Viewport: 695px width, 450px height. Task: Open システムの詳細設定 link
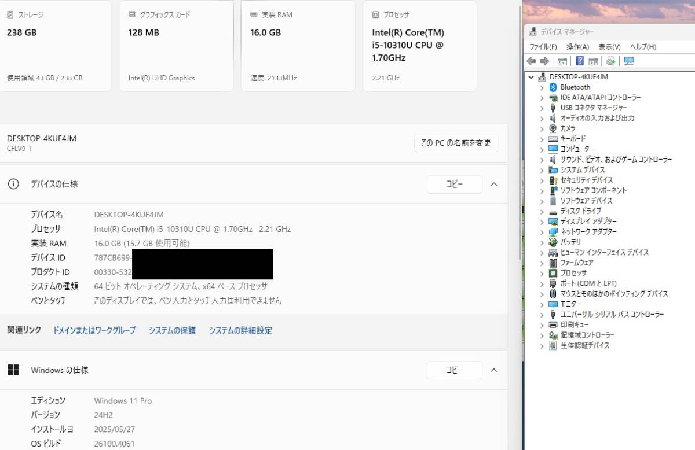click(x=240, y=330)
